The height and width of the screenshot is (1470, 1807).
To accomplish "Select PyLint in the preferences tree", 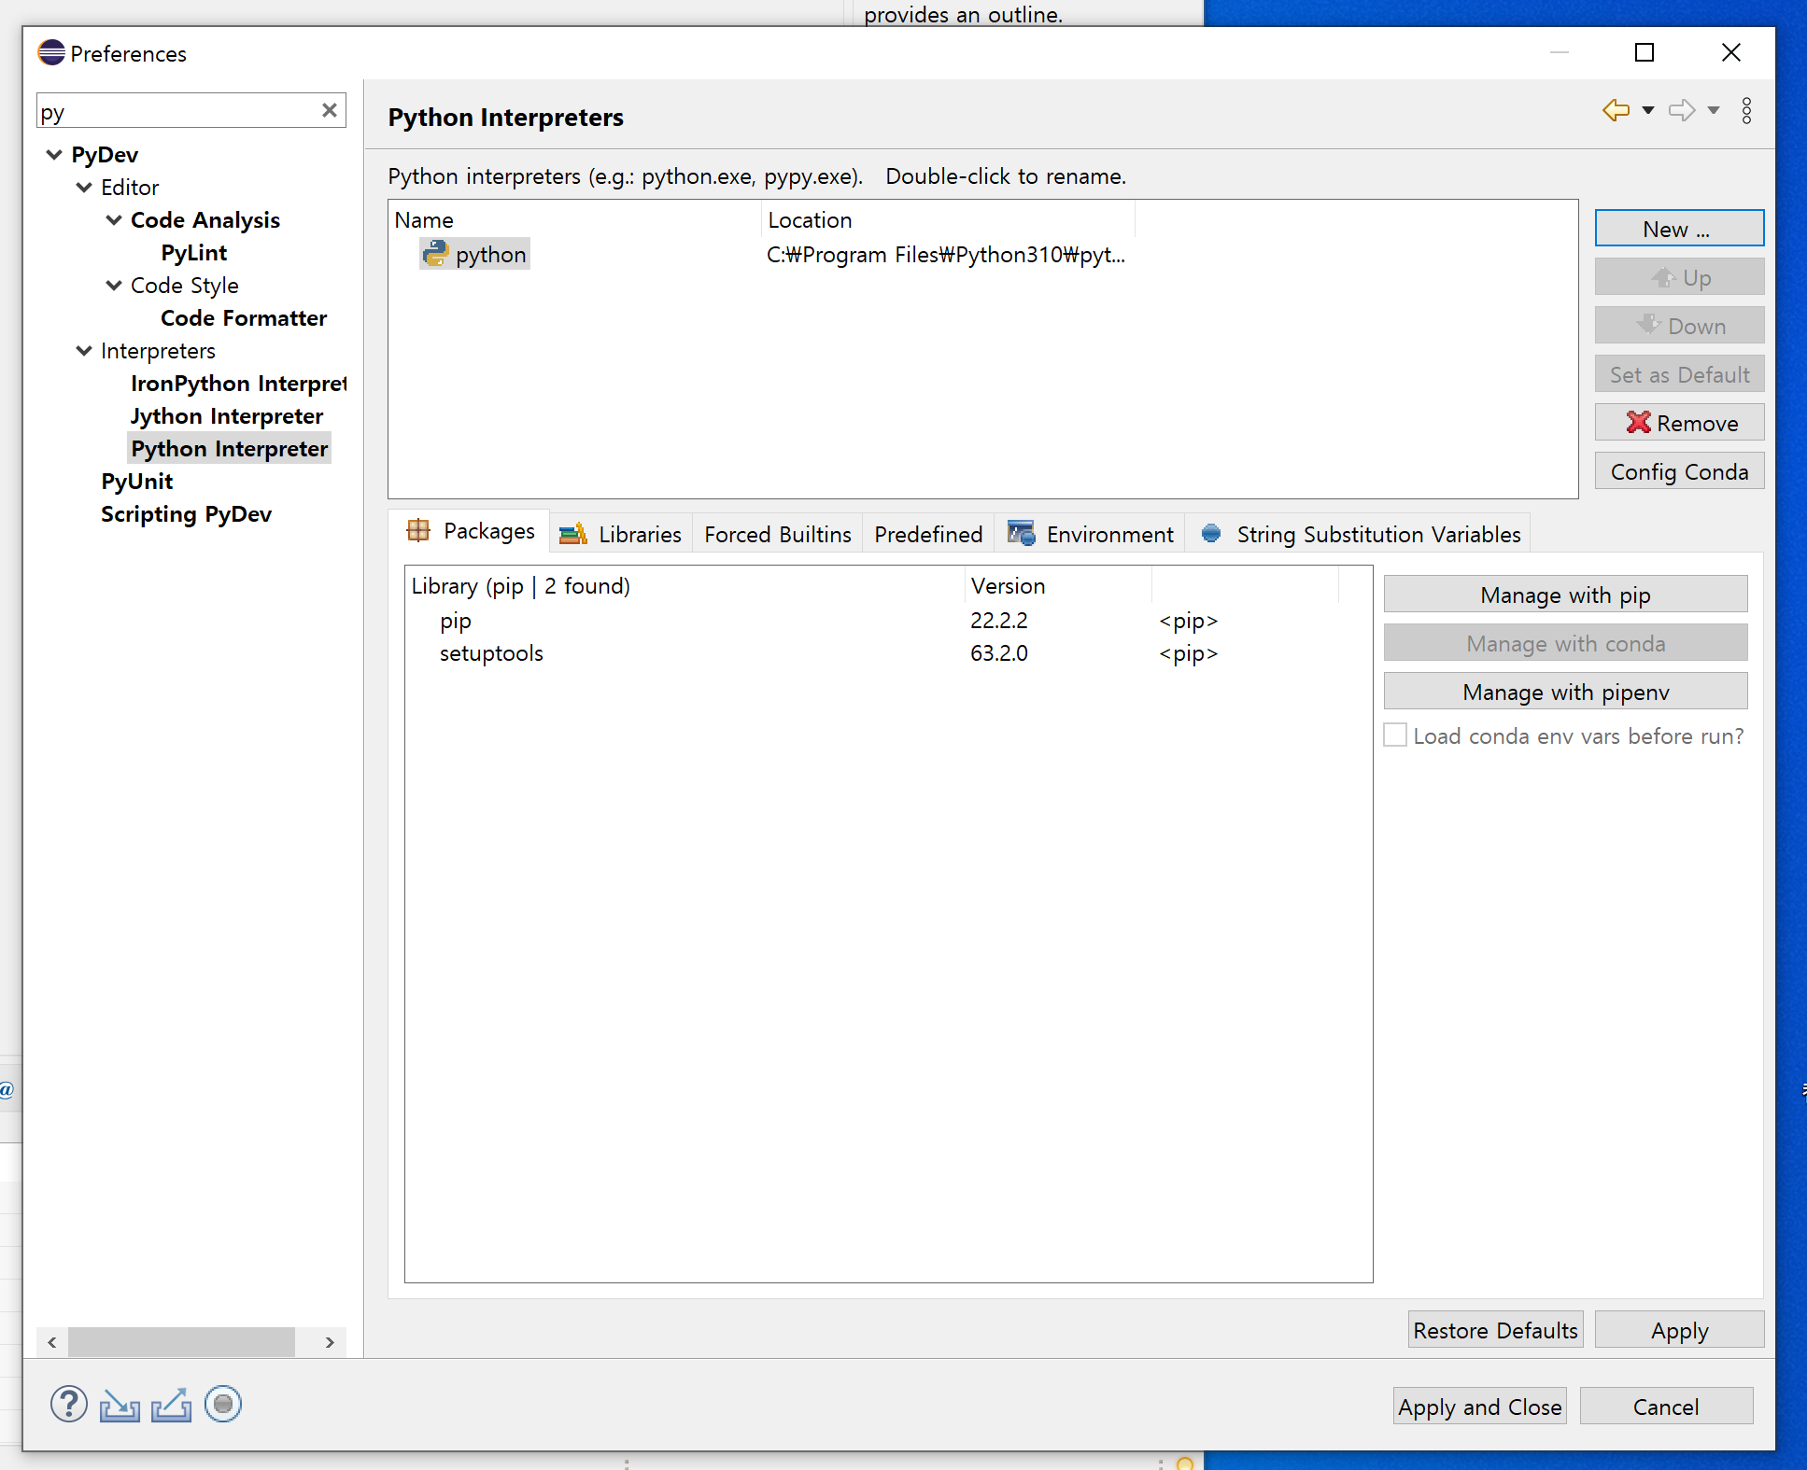I will coord(193,253).
